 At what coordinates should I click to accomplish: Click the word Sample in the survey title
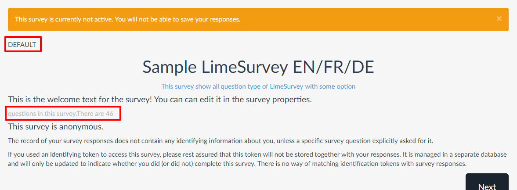(170, 67)
